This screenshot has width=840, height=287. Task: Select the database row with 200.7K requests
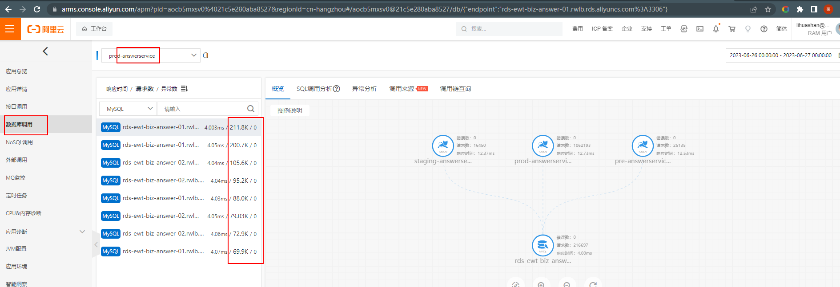point(179,145)
